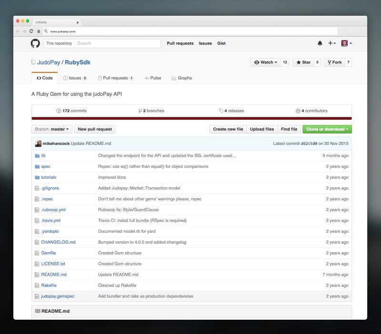
Task: Click mikehancock's avatar thumbnail
Action: point(38,144)
